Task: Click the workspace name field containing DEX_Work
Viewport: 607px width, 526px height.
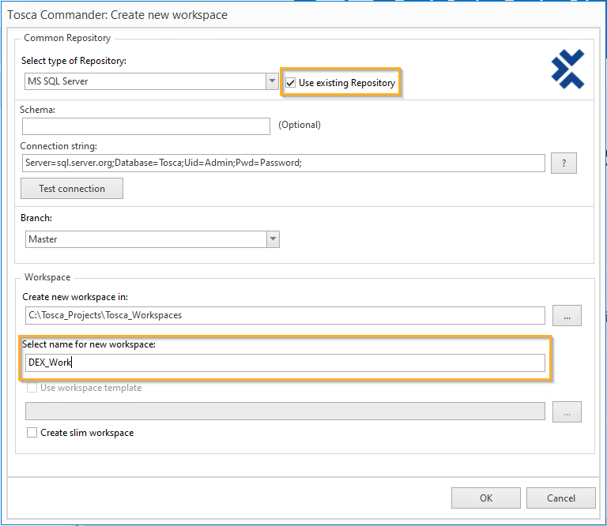Action: pyautogui.click(x=283, y=363)
